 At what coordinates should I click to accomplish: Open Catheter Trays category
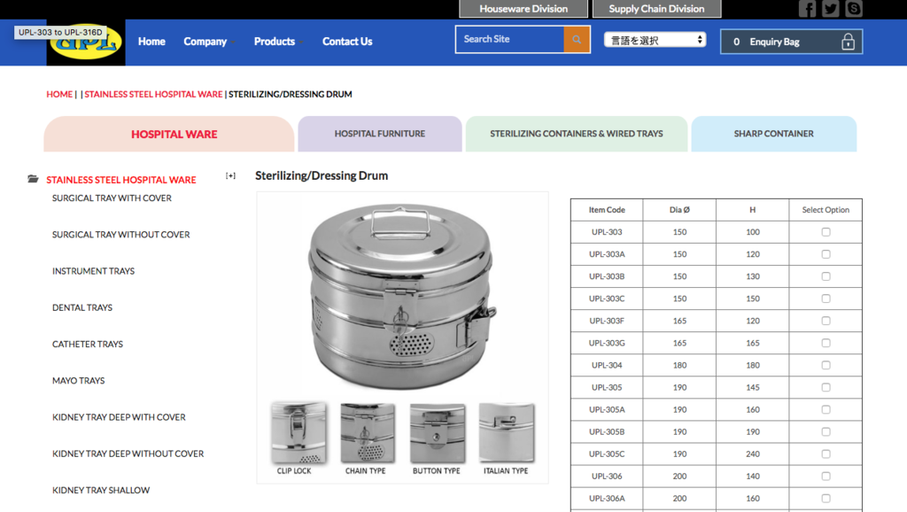coord(88,344)
